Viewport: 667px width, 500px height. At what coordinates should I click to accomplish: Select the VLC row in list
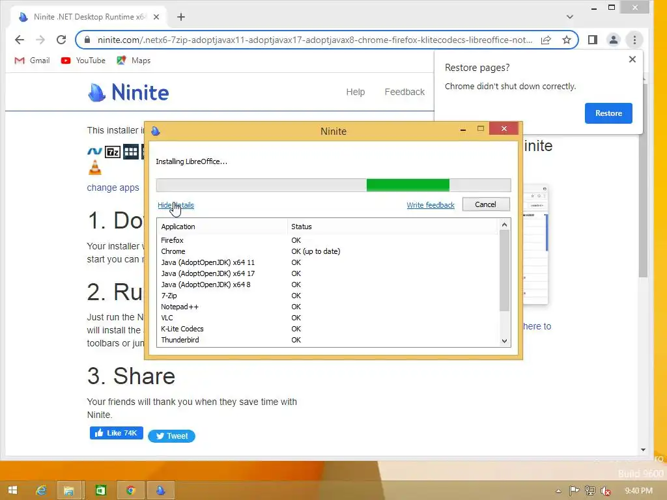click(328, 318)
